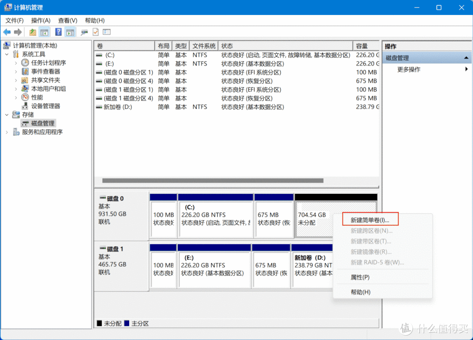This screenshot has width=473, height=340.
Task: Toggle the show/hide console tree icon
Action: [44, 32]
